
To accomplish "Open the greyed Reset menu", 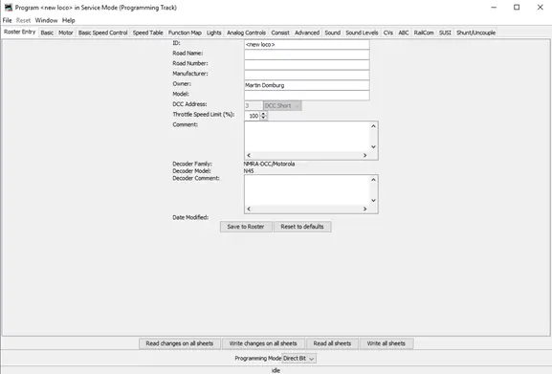I will pyautogui.click(x=23, y=20).
